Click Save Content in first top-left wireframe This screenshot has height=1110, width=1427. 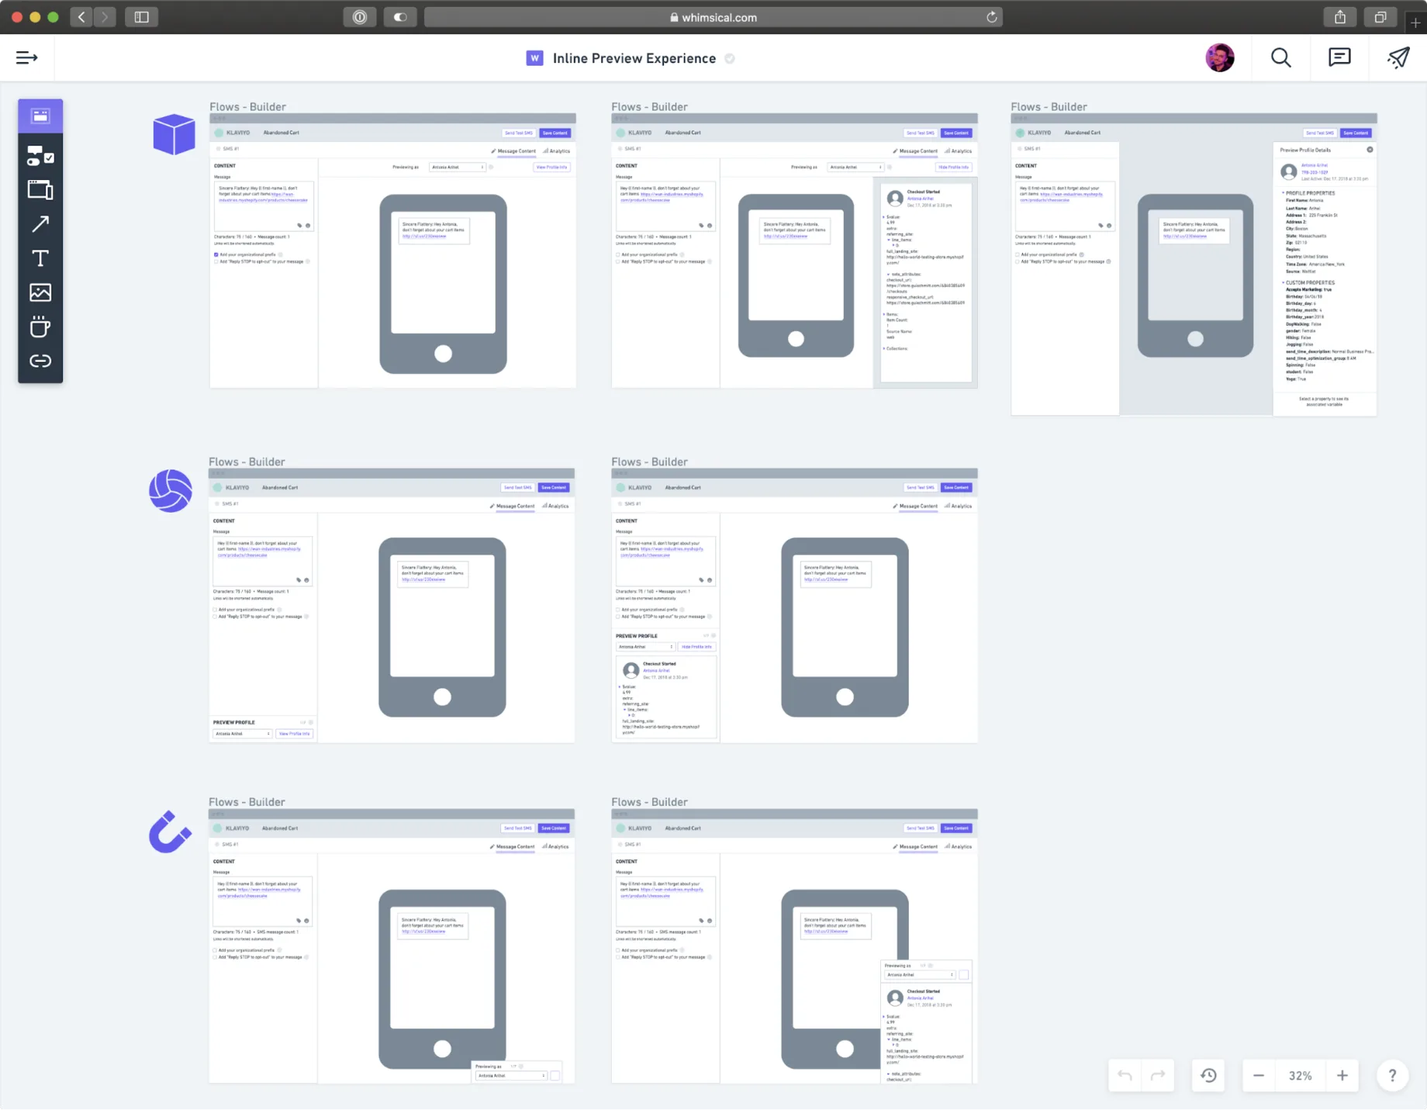555,133
